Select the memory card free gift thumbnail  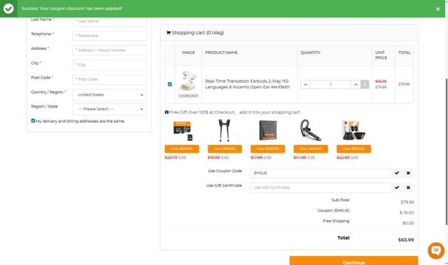(x=182, y=131)
